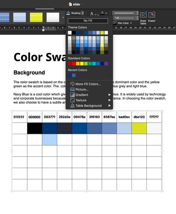The image size is (176, 214).
Task: Apply the light blue table style
Action: pyautogui.click(x=20, y=17)
